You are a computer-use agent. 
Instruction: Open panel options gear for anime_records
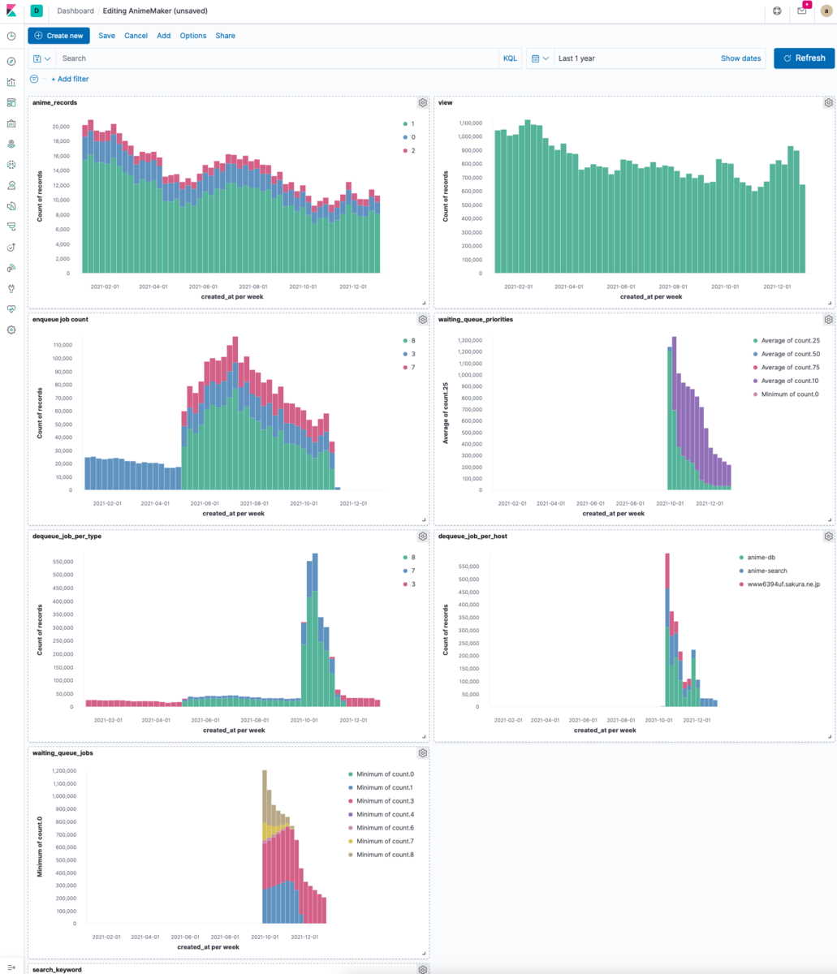click(x=422, y=103)
